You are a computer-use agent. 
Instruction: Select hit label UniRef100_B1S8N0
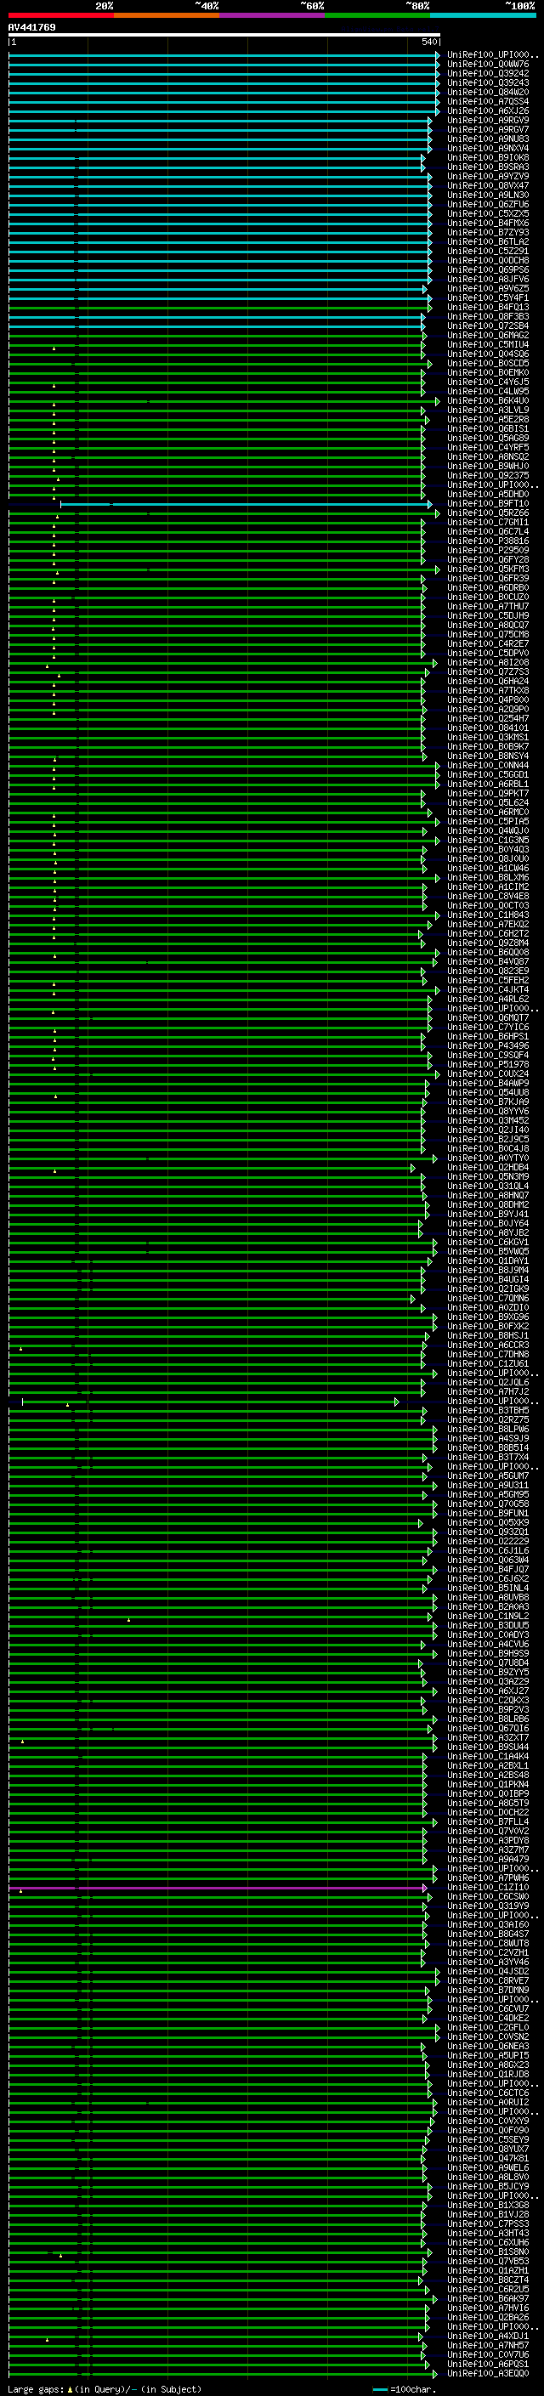click(488, 2252)
